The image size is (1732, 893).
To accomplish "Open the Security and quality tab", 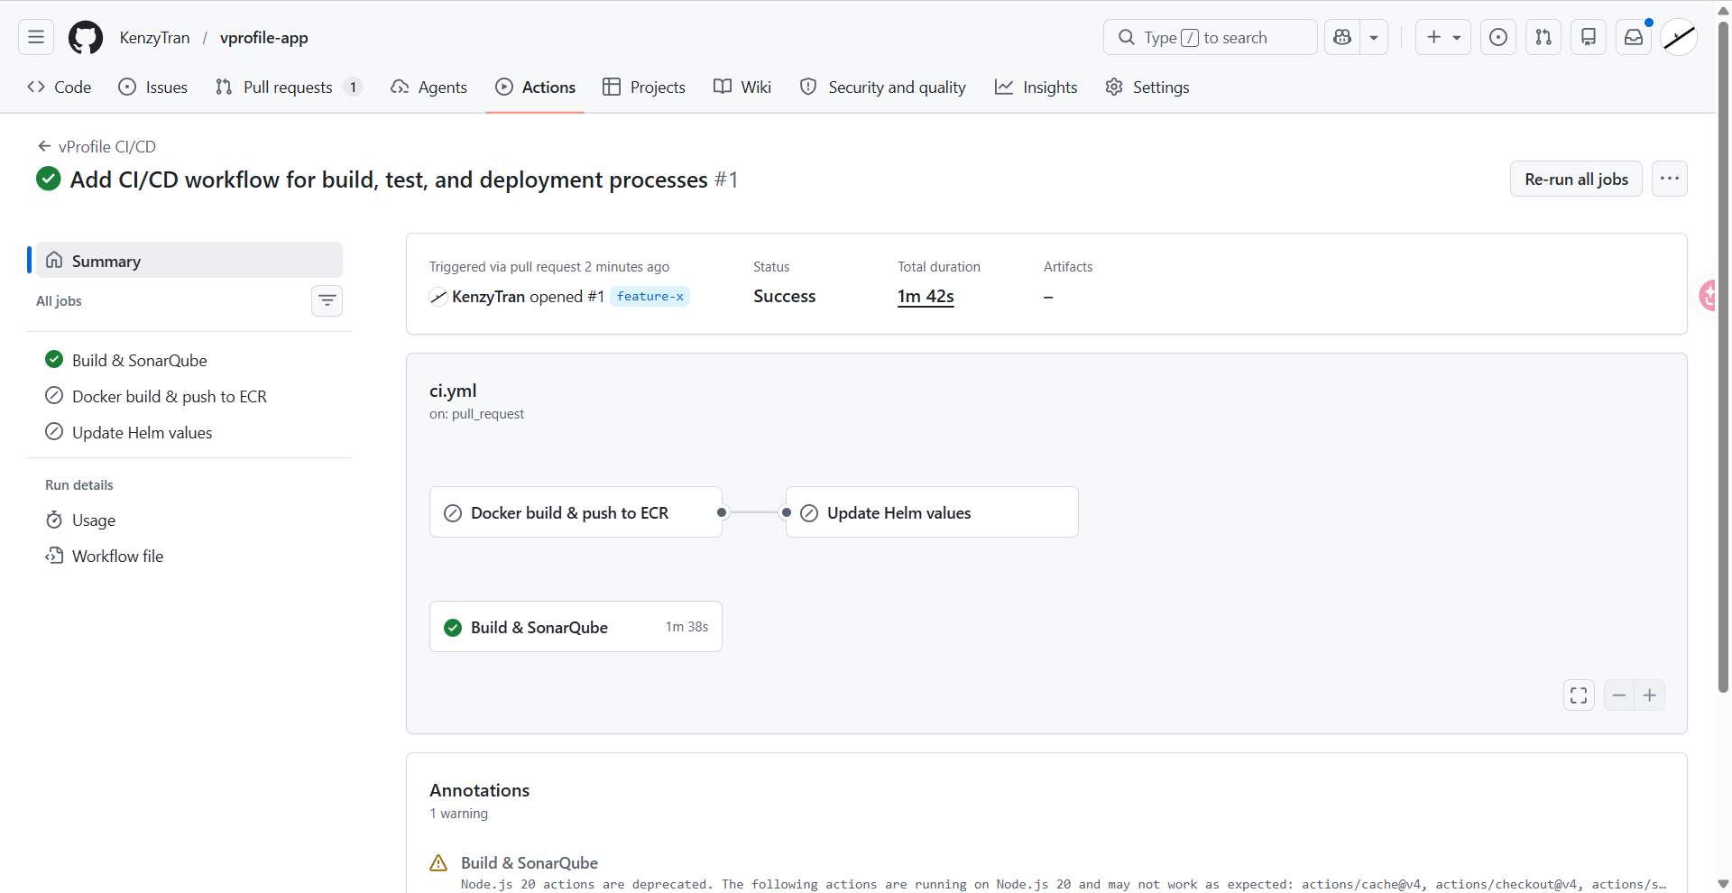I will pyautogui.click(x=883, y=87).
